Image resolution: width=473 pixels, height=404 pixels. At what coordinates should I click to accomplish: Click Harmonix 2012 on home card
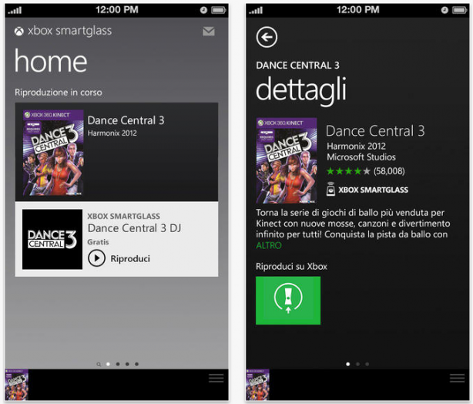coord(112,133)
